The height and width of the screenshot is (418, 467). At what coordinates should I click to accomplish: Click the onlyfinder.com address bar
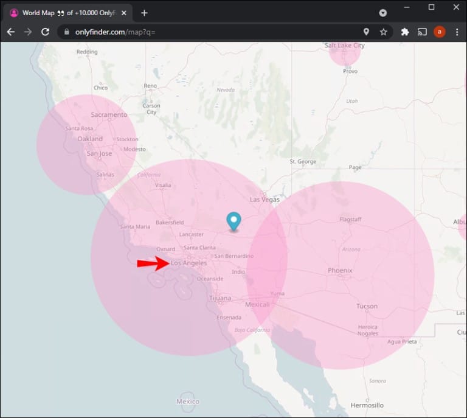(x=213, y=32)
